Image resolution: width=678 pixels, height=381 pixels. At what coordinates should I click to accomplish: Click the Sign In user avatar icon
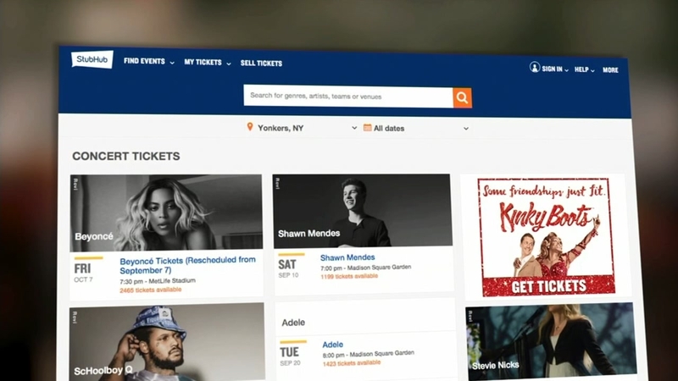tap(535, 68)
